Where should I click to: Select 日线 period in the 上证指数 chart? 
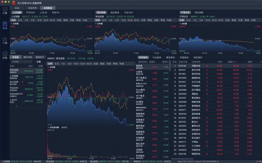(59, 20)
